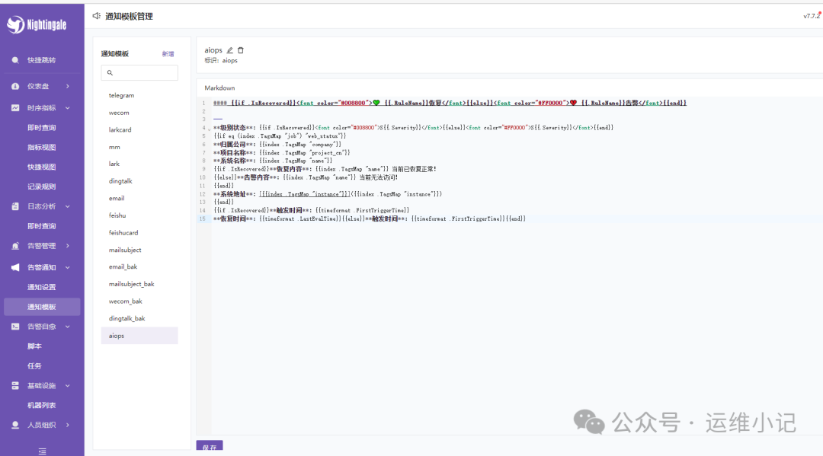Select the feishucard template in the list
Image resolution: width=823 pixels, height=456 pixels.
click(x=123, y=233)
